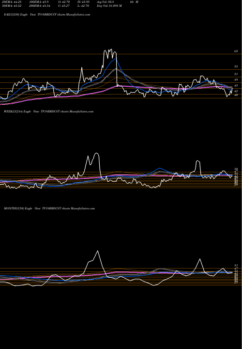Click the 40 price label on daily chart
The width and height of the screenshot is (242, 349).
click(236, 95)
